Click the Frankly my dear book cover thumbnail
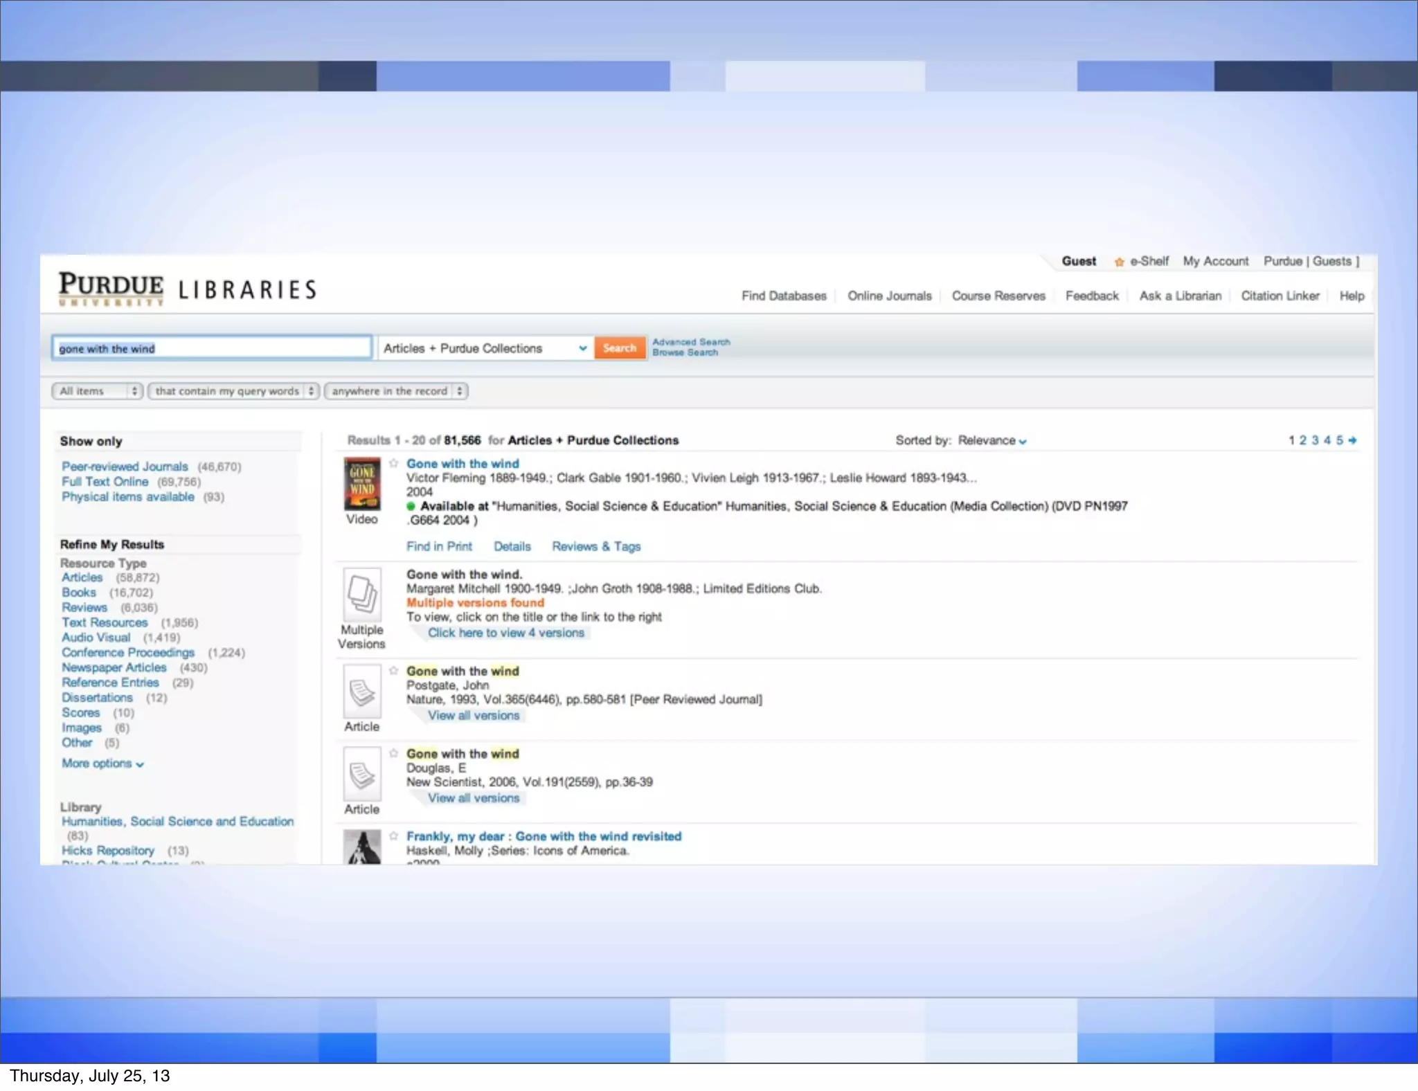The width and height of the screenshot is (1418, 1091). point(362,847)
